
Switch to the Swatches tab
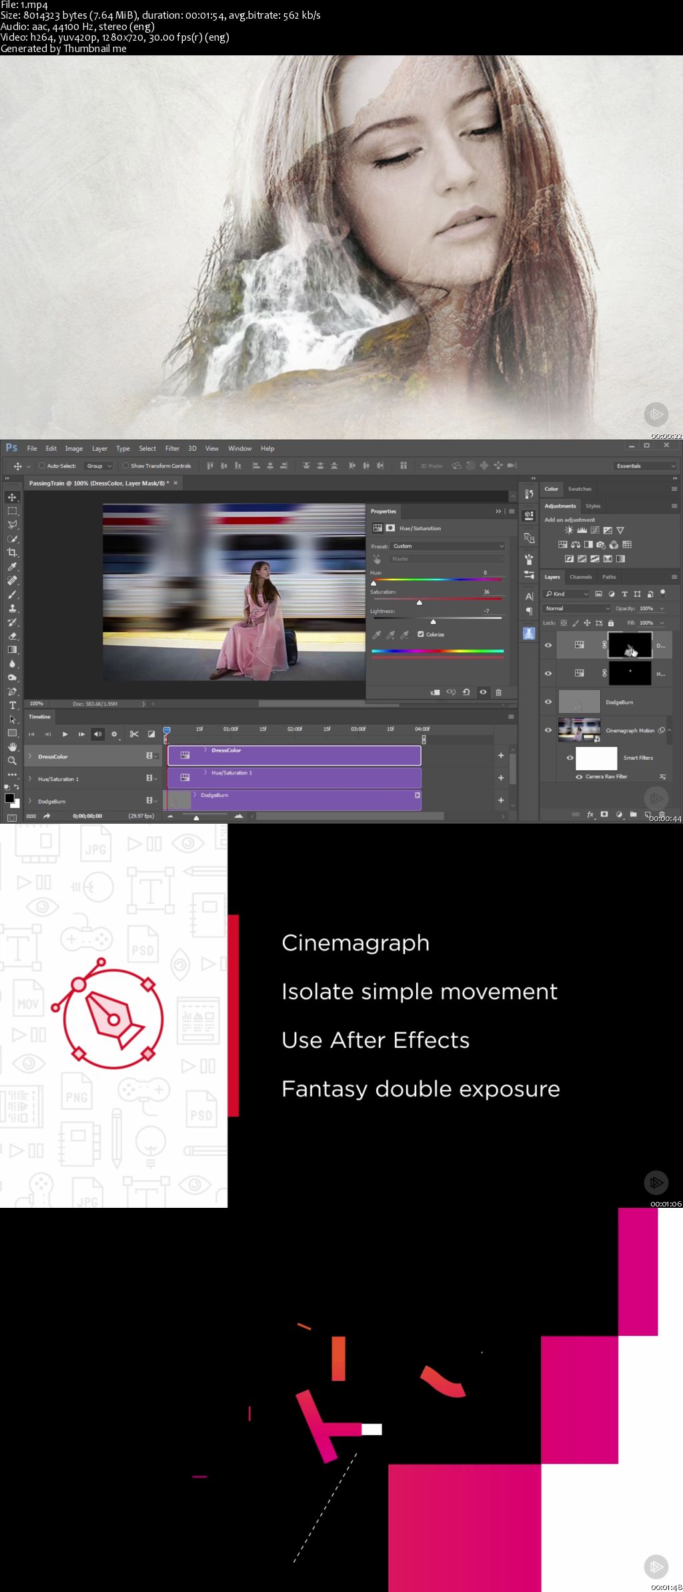pyautogui.click(x=580, y=489)
